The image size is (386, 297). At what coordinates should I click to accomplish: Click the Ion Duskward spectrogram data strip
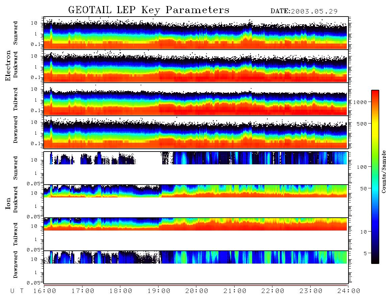point(196,191)
